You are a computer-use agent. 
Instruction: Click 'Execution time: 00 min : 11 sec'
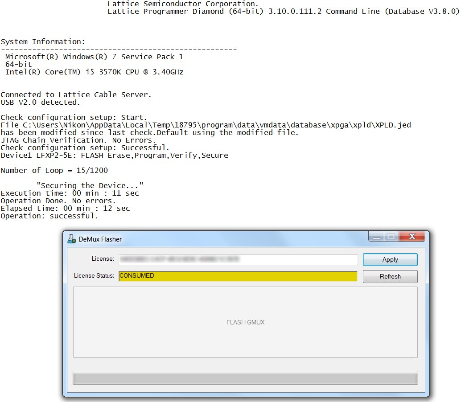point(70,193)
